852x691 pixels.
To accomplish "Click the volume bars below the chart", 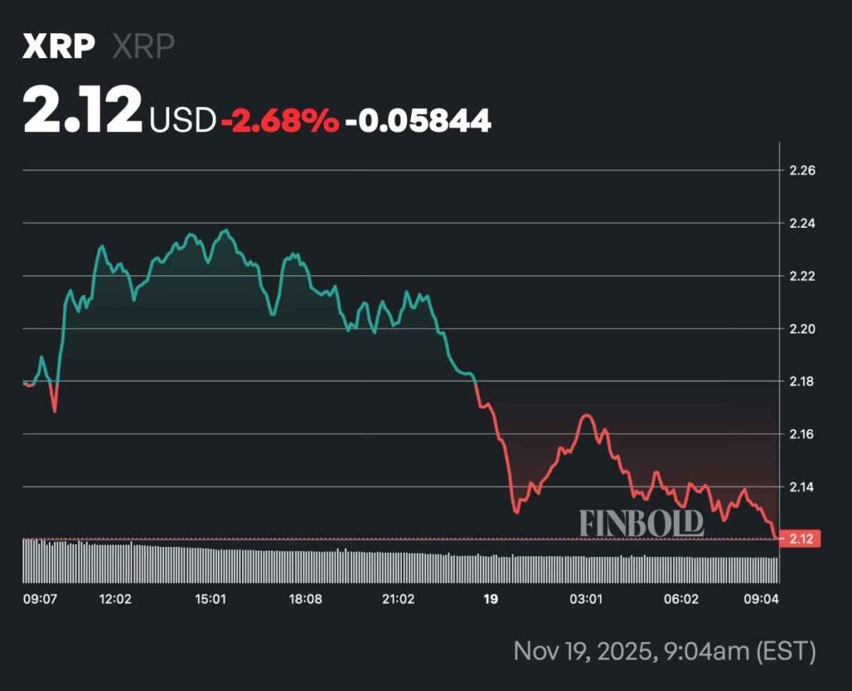I will click(x=399, y=566).
